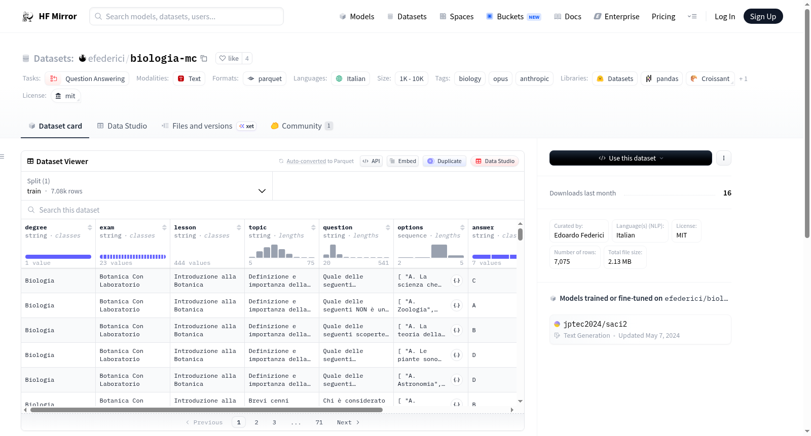Expand options JSON icon in row with answer C
811x436 pixels.
(x=457, y=281)
